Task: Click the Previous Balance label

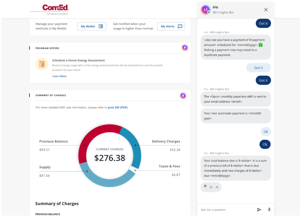Action: 53,141
